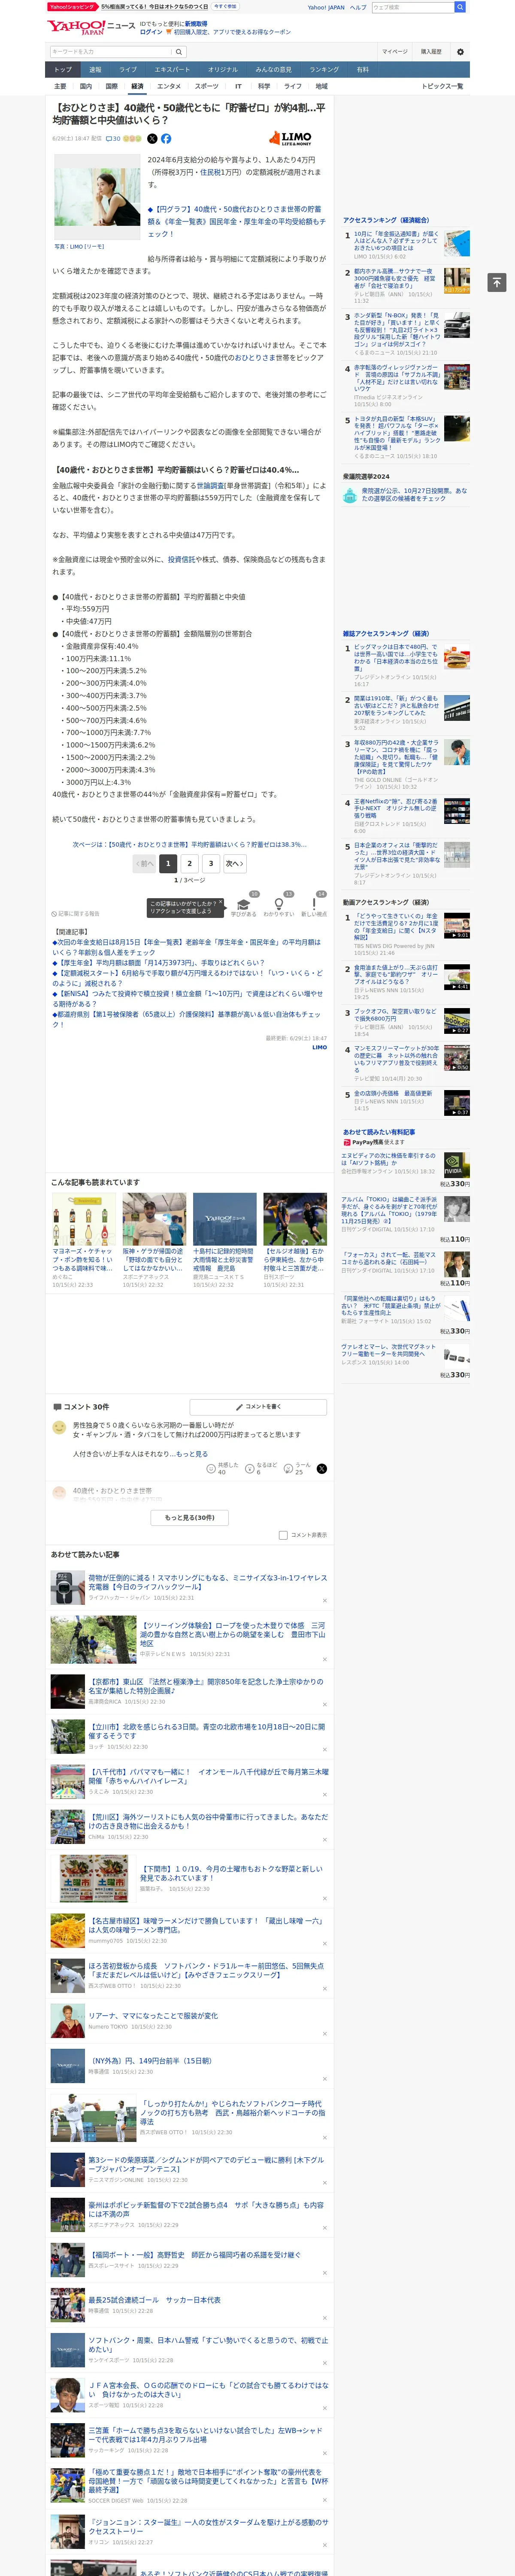Click the emoji reaction faces below headline

pos(132,139)
